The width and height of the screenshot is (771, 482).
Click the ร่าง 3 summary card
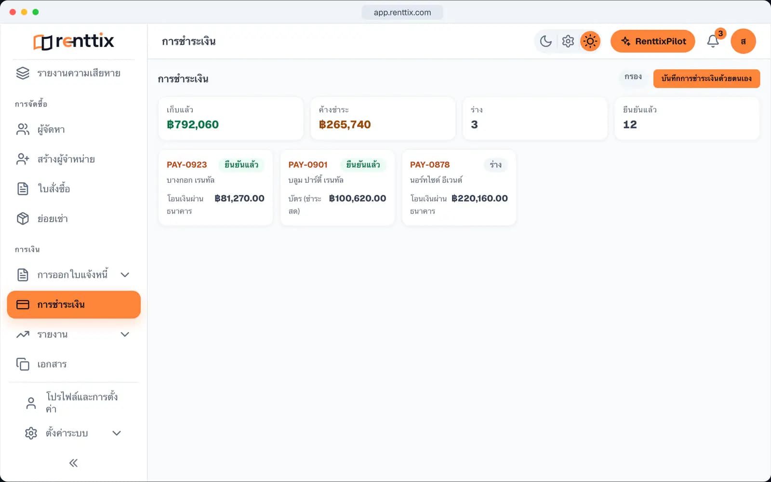click(535, 119)
